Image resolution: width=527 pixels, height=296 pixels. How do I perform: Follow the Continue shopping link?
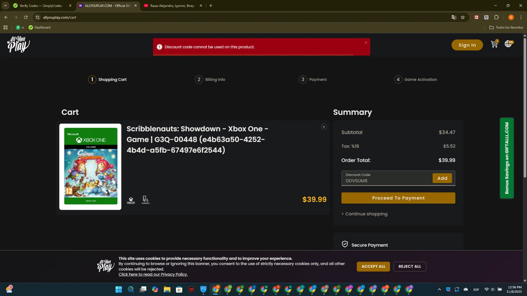point(364,214)
